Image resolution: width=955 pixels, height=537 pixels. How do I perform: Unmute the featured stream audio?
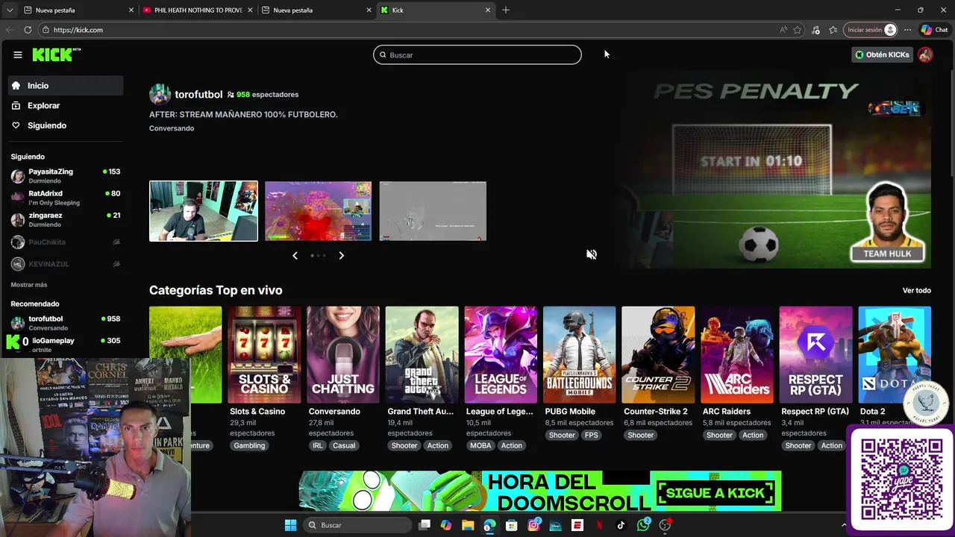[x=592, y=254]
